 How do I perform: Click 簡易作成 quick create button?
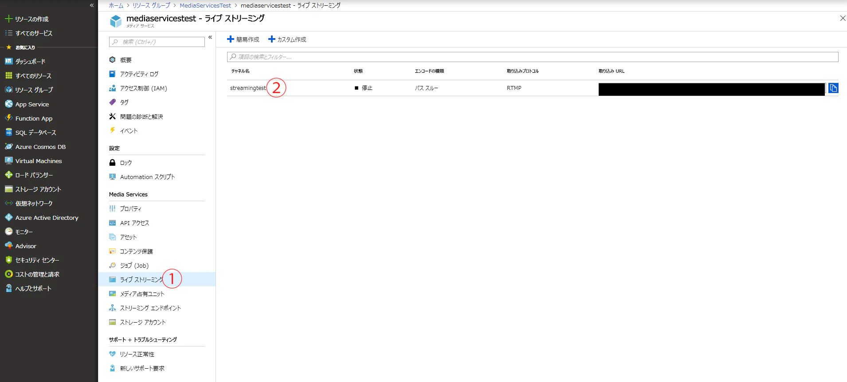[x=243, y=39]
